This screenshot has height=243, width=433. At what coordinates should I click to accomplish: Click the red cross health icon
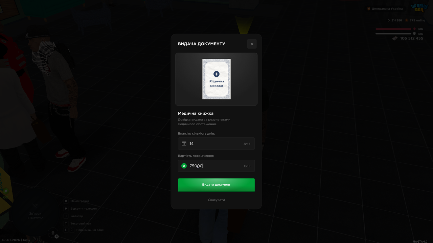coord(414,29)
